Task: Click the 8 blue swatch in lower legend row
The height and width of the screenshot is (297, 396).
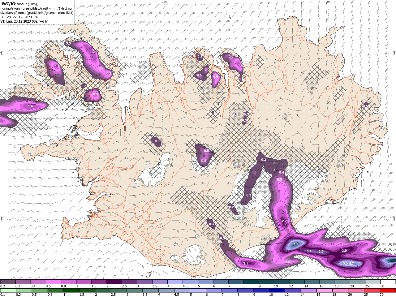Action: click(245, 291)
